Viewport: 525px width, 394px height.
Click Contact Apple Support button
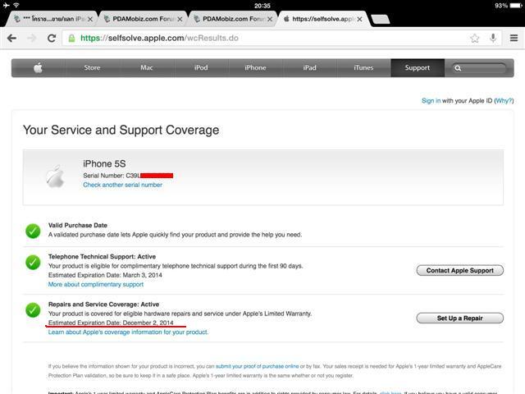[x=459, y=270]
